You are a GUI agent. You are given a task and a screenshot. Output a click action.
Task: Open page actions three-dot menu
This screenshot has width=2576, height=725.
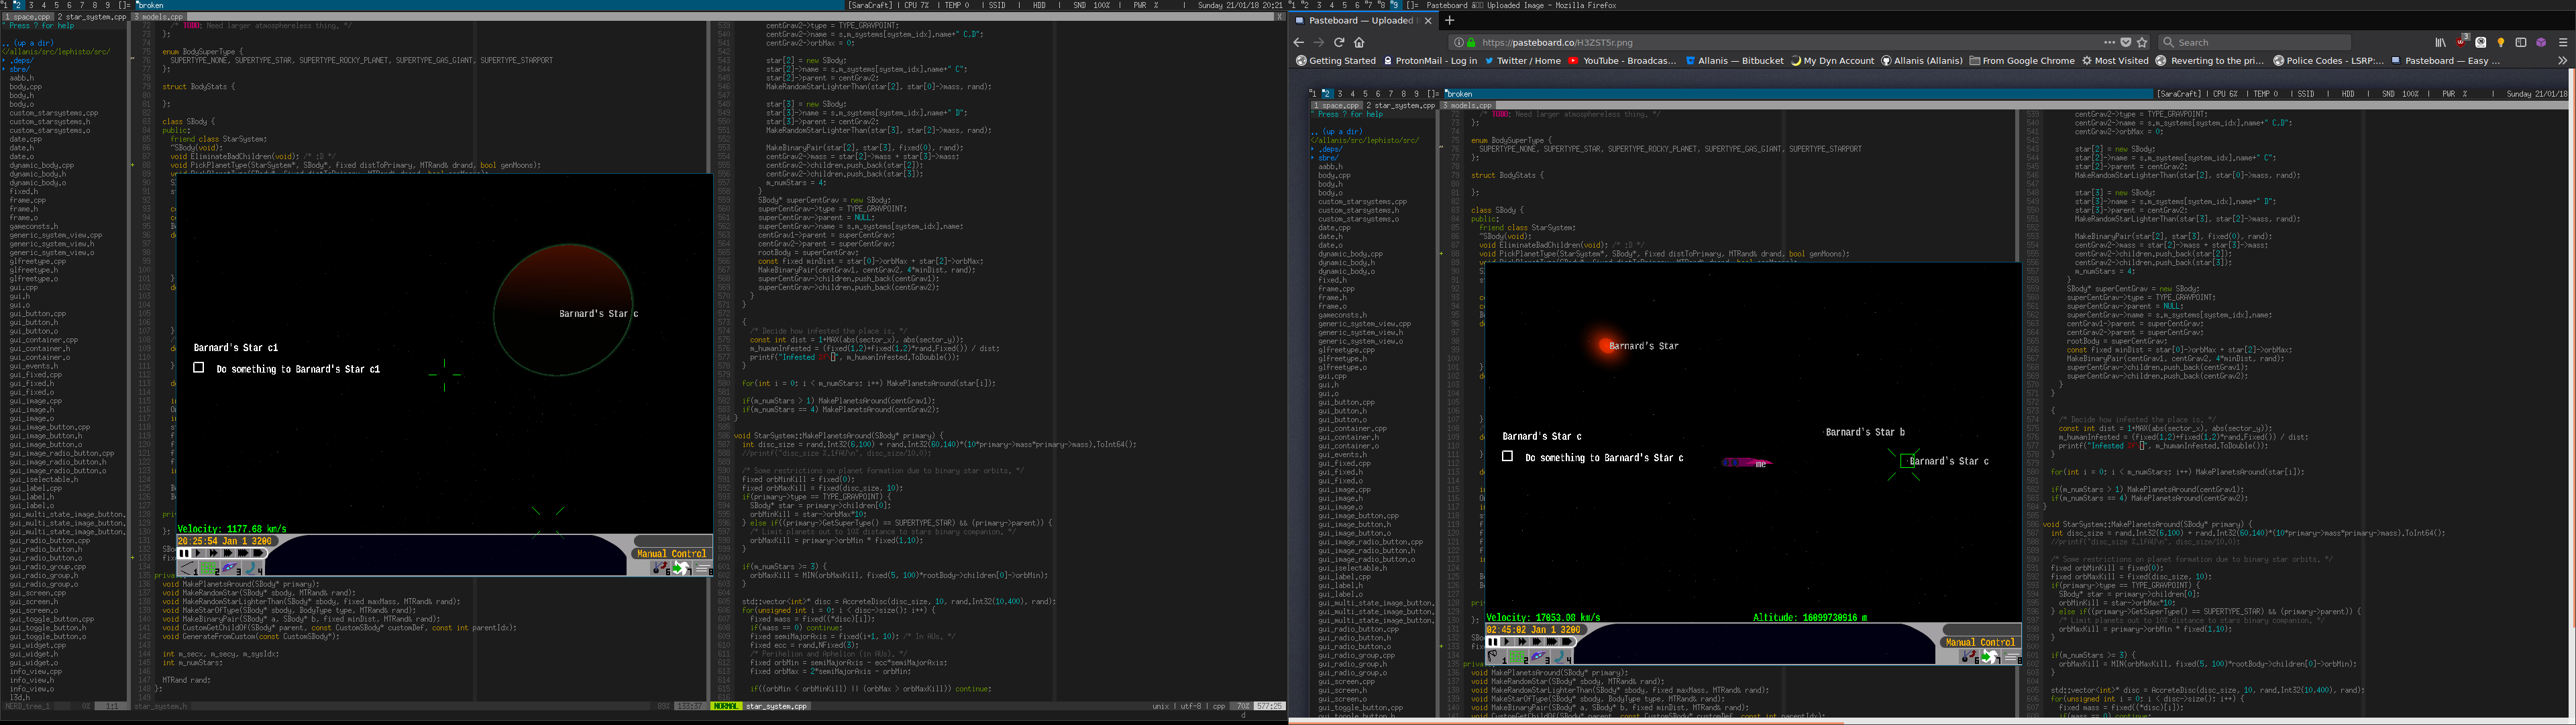2109,42
